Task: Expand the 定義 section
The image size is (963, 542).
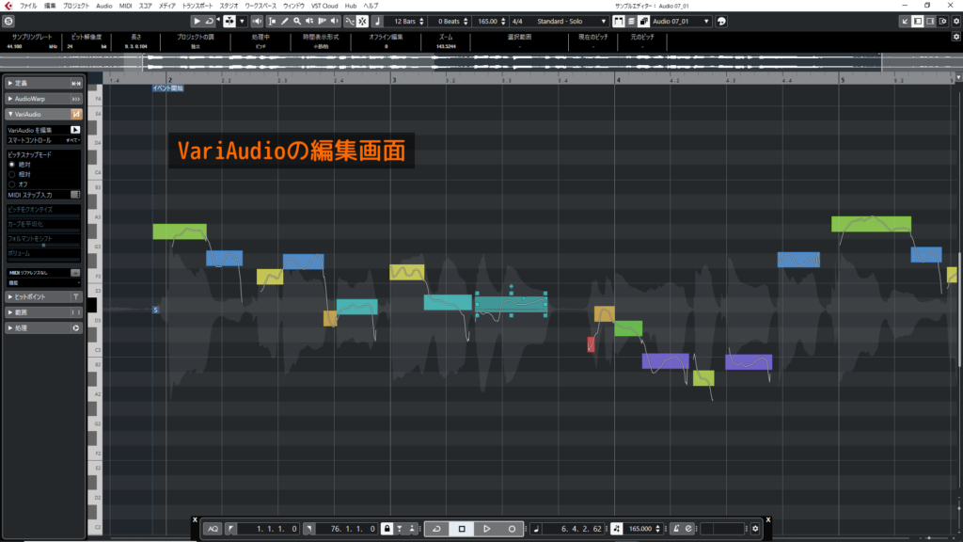Action: [10, 83]
